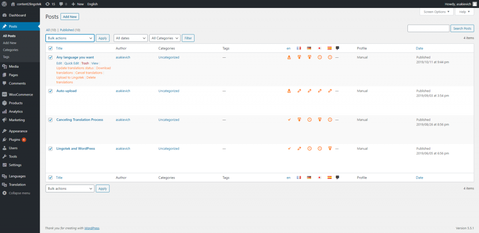
Task: Click the checkmark icon for Canceling Translation Process
Action: click(x=289, y=120)
